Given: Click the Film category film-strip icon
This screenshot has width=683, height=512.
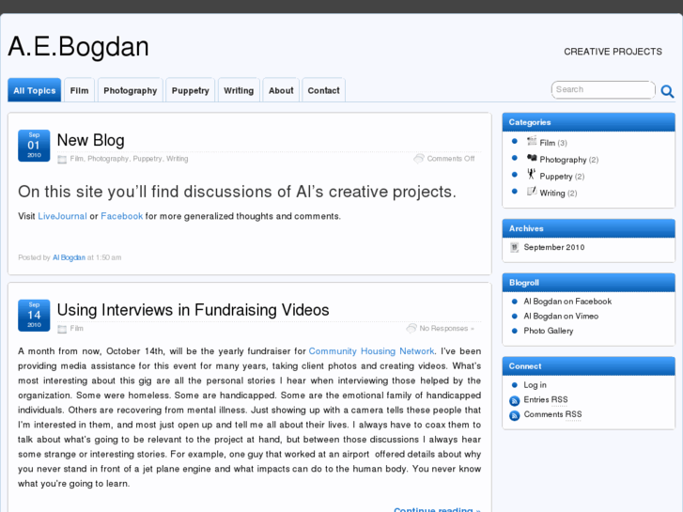Looking at the screenshot, I should pos(532,141).
